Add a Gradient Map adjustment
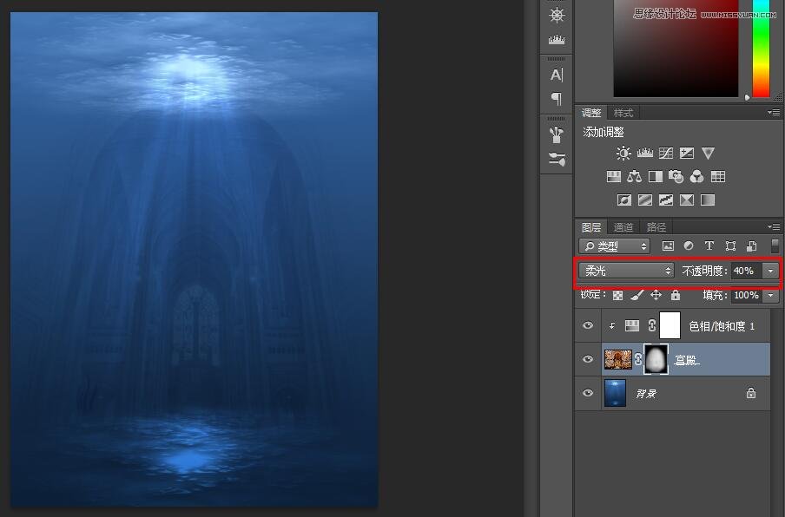Screen dimensions: 785x517 click(x=708, y=200)
